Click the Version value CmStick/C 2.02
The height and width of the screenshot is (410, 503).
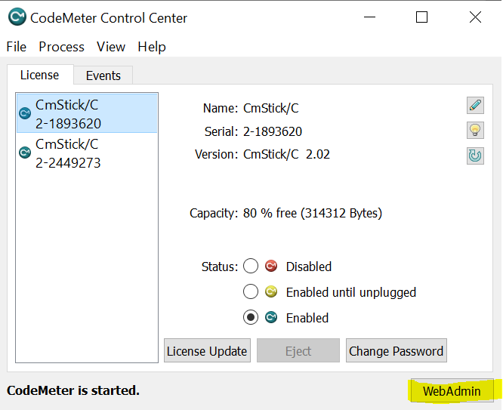point(286,154)
